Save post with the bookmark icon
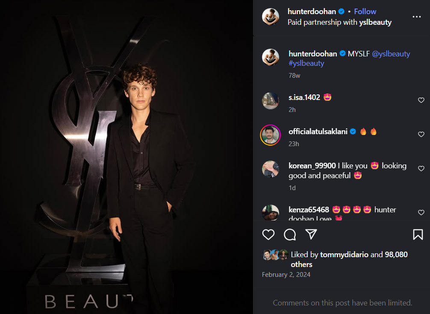The height and width of the screenshot is (314, 430). [418, 235]
